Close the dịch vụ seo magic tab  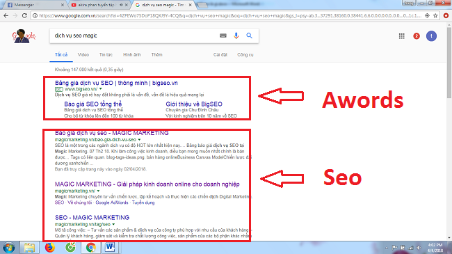tap(190, 5)
